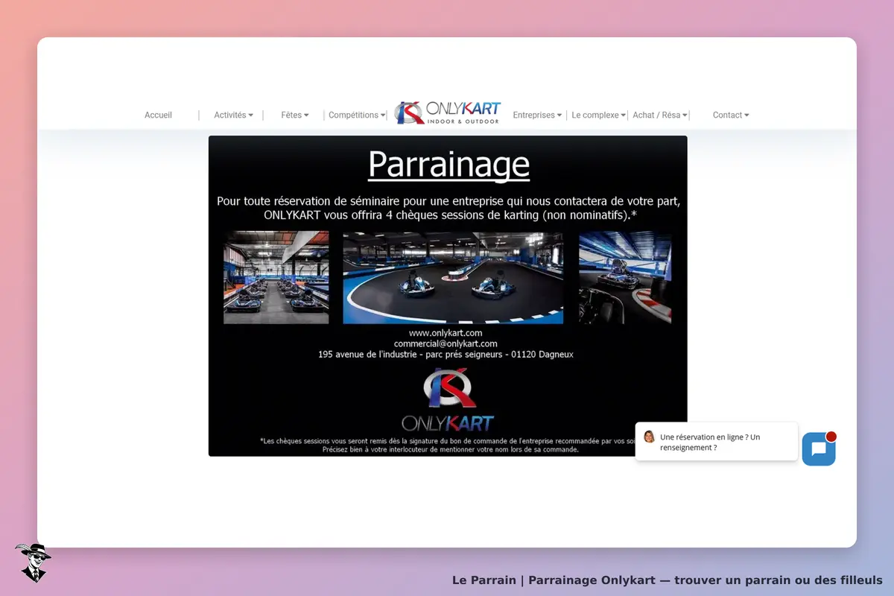Viewport: 894px width, 596px height.
Task: Click the 'Parrainage' heading text
Action: click(x=449, y=165)
